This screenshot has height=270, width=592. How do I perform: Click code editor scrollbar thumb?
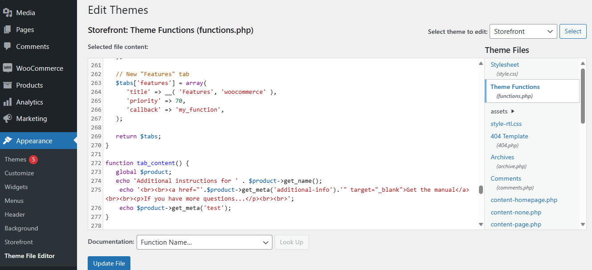pyautogui.click(x=481, y=190)
